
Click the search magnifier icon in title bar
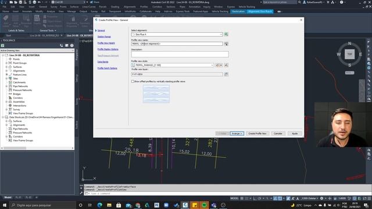[x=300, y=2]
